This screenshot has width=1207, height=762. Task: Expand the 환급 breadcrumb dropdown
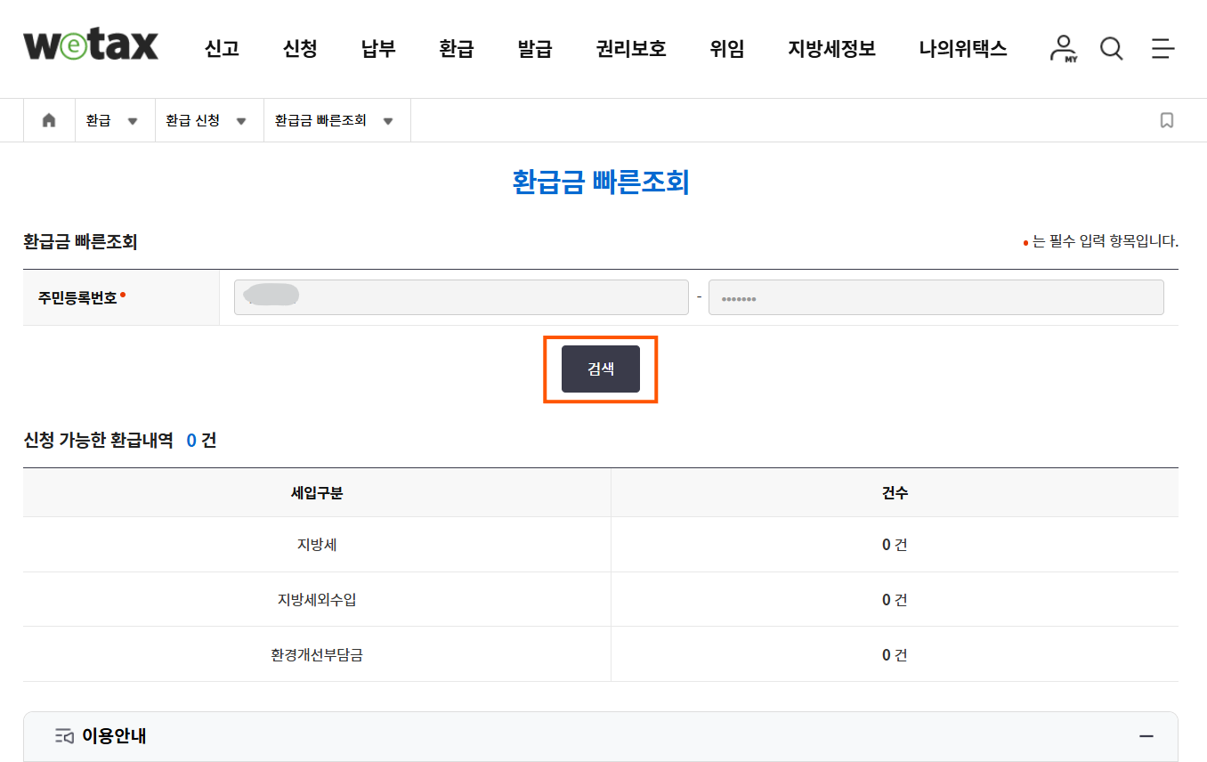134,120
